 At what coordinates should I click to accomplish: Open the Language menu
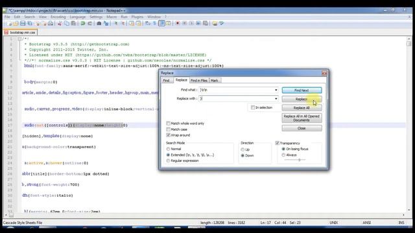coord(78,17)
